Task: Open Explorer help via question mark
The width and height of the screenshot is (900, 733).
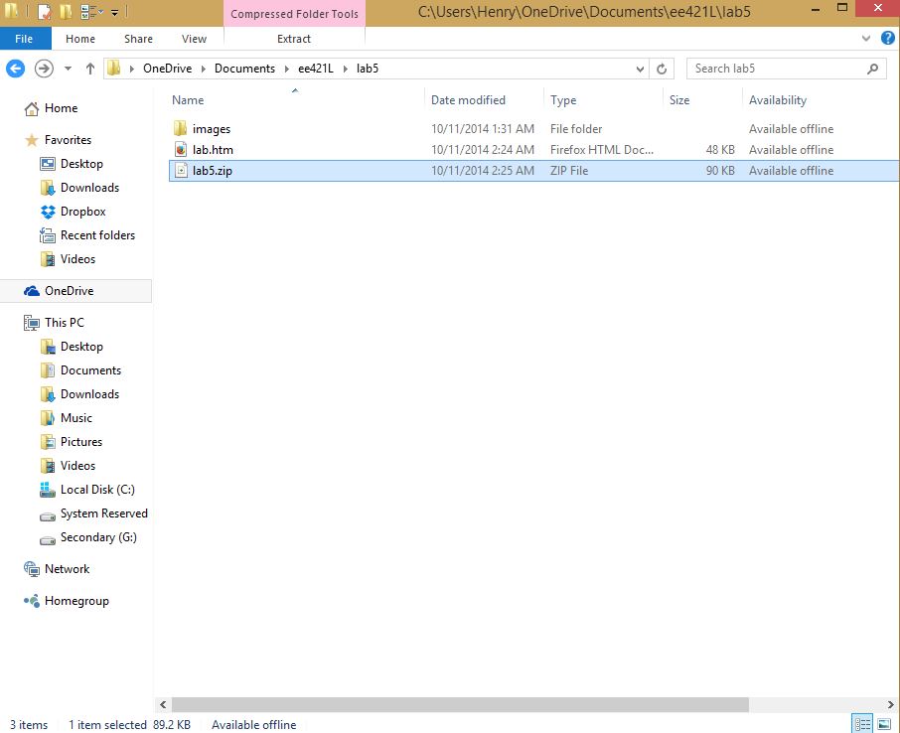Action: click(887, 39)
